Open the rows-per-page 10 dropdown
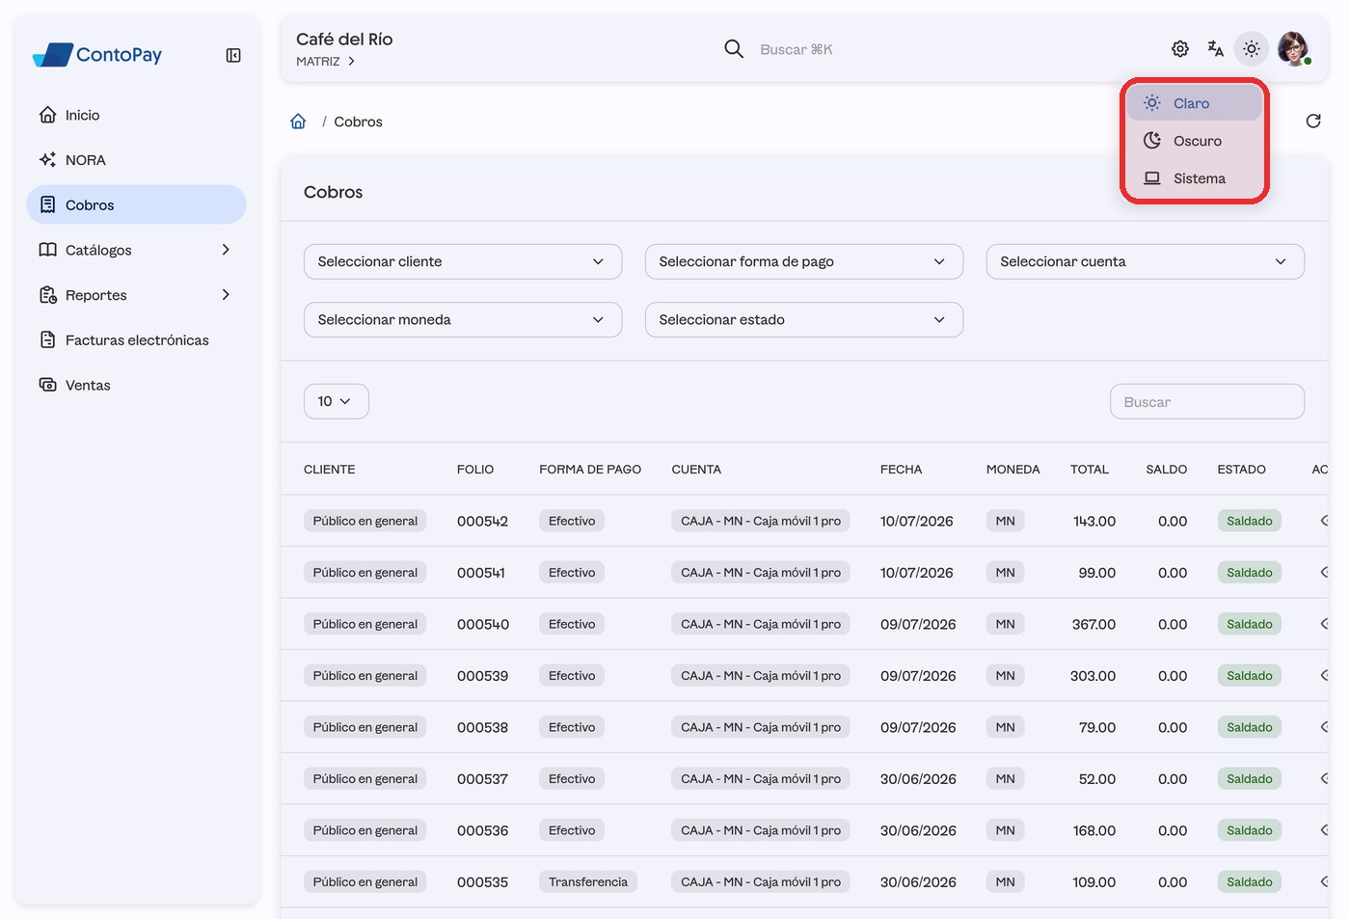The width and height of the screenshot is (1350, 919). coord(337,401)
